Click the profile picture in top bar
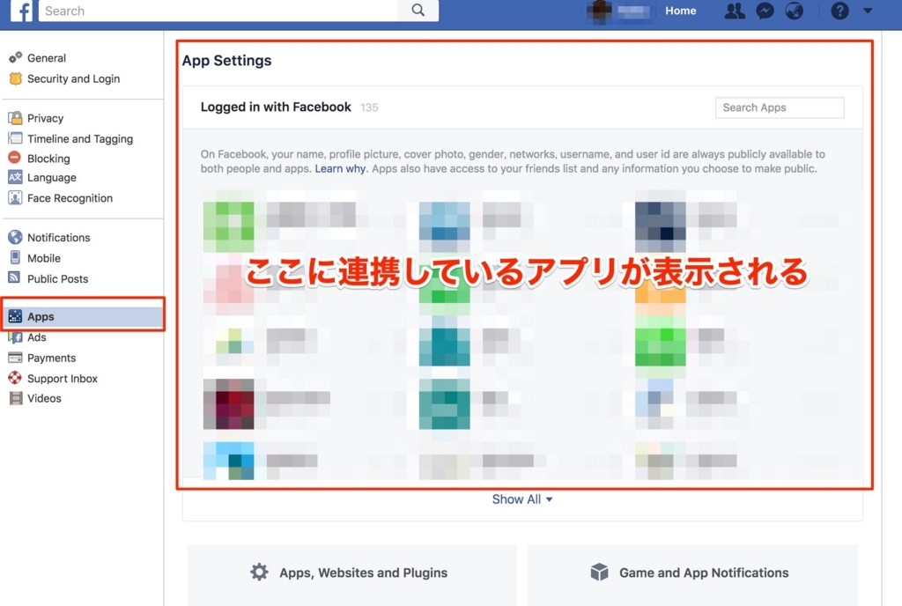The width and height of the screenshot is (902, 606). 599,11
